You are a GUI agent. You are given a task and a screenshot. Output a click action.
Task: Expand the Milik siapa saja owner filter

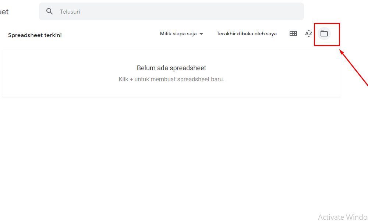[181, 34]
